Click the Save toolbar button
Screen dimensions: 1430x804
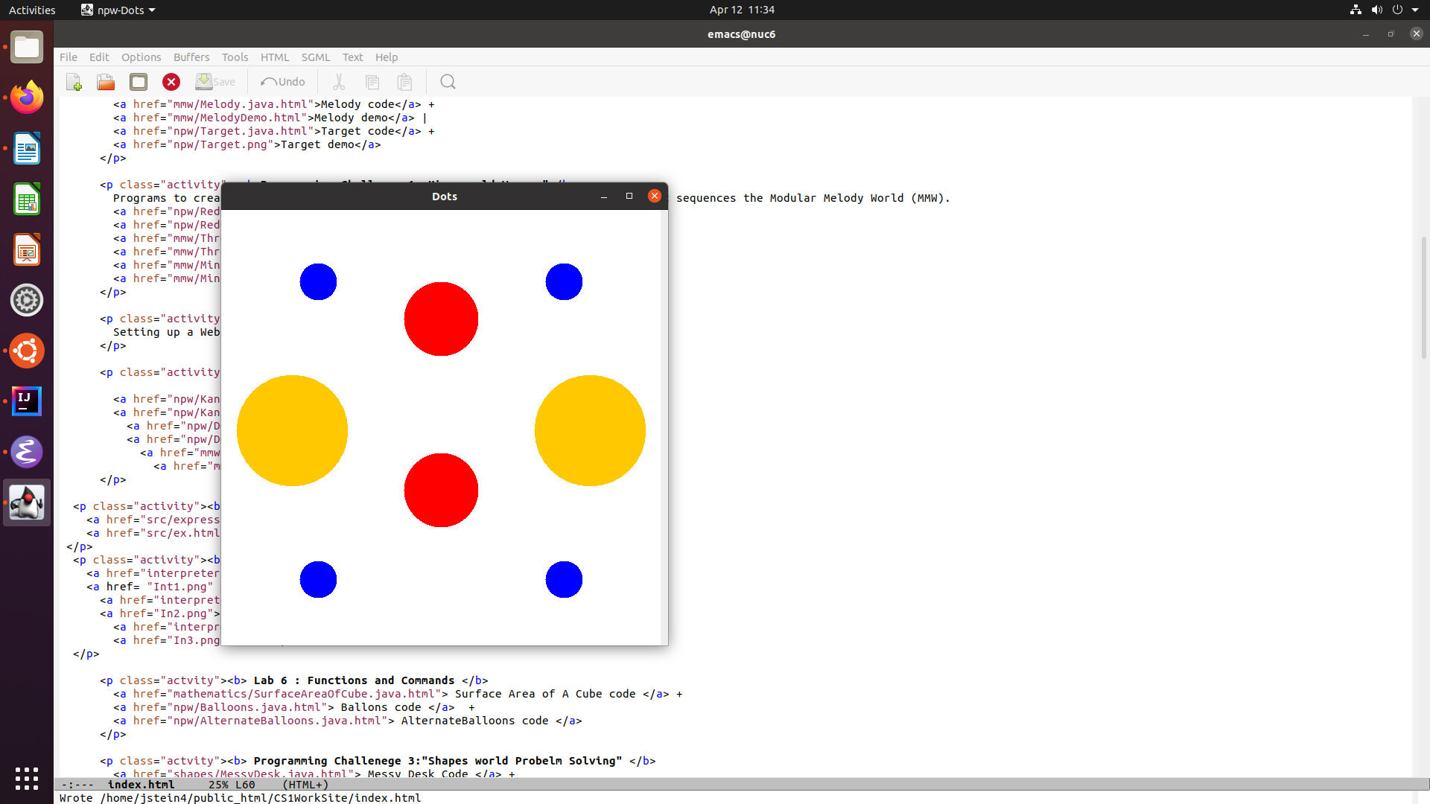(x=215, y=82)
